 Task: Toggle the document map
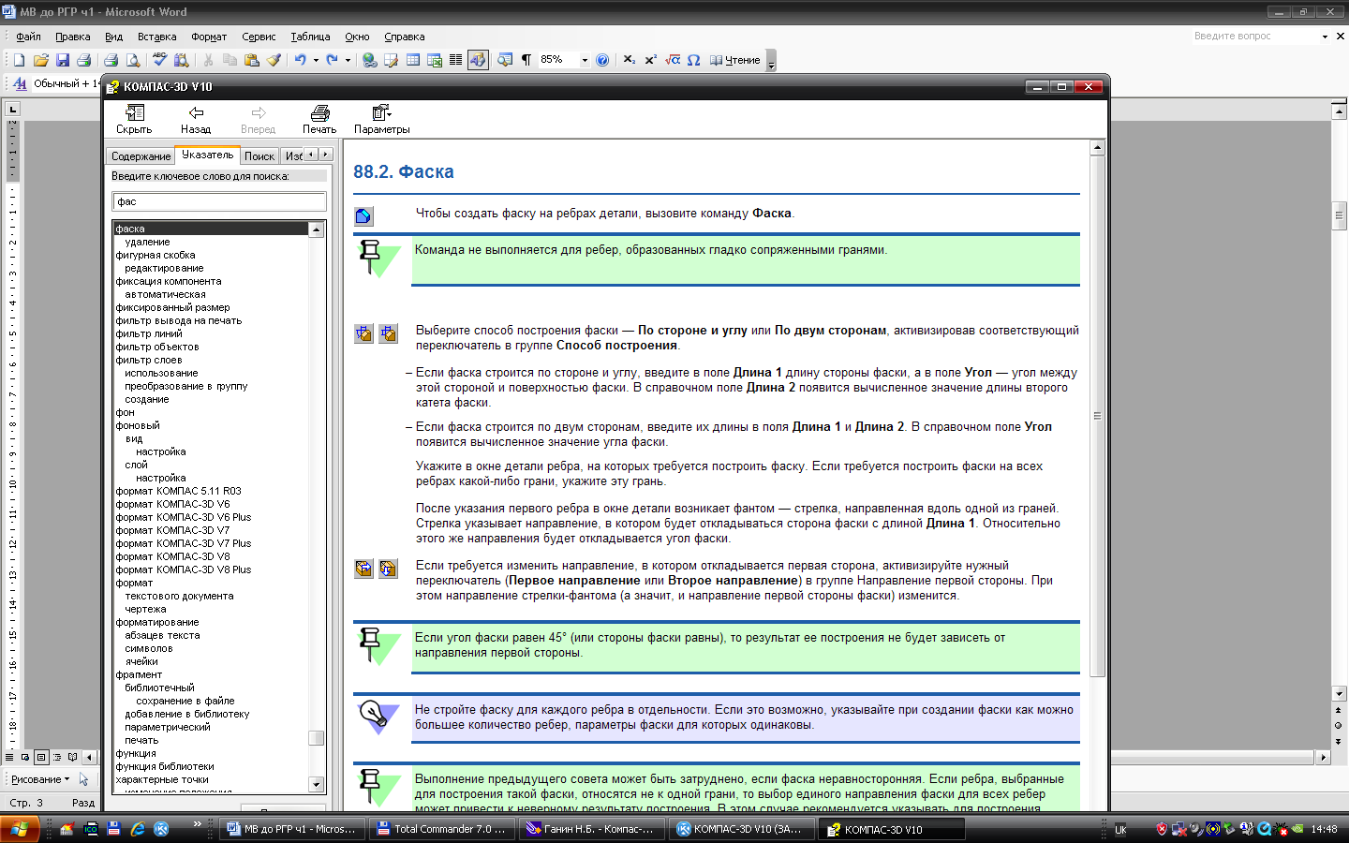(x=505, y=60)
